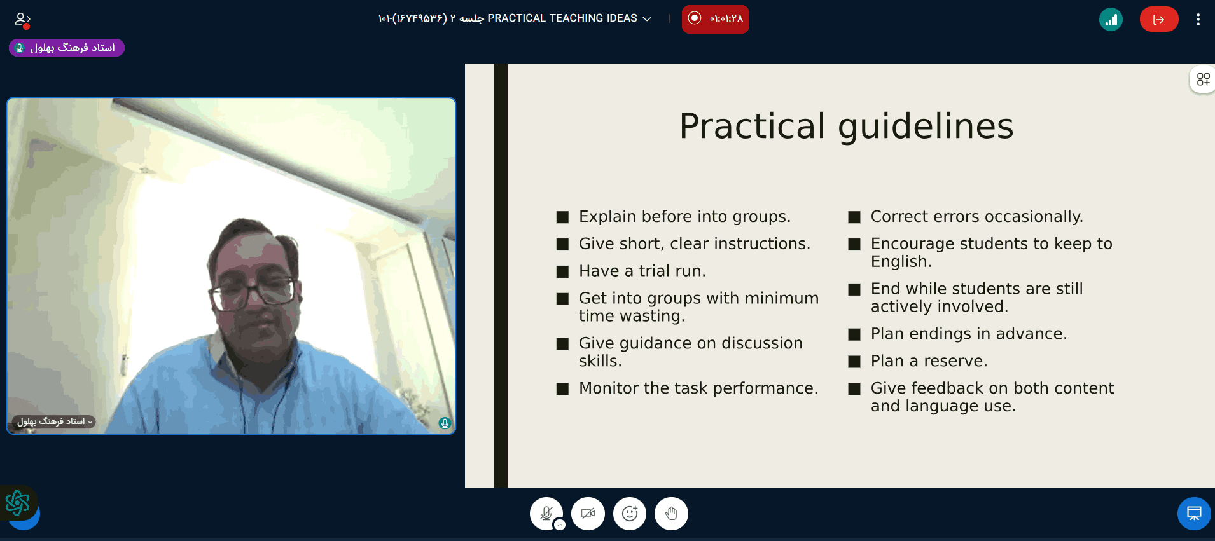Click the green swirl extension icon

[x=17, y=503]
